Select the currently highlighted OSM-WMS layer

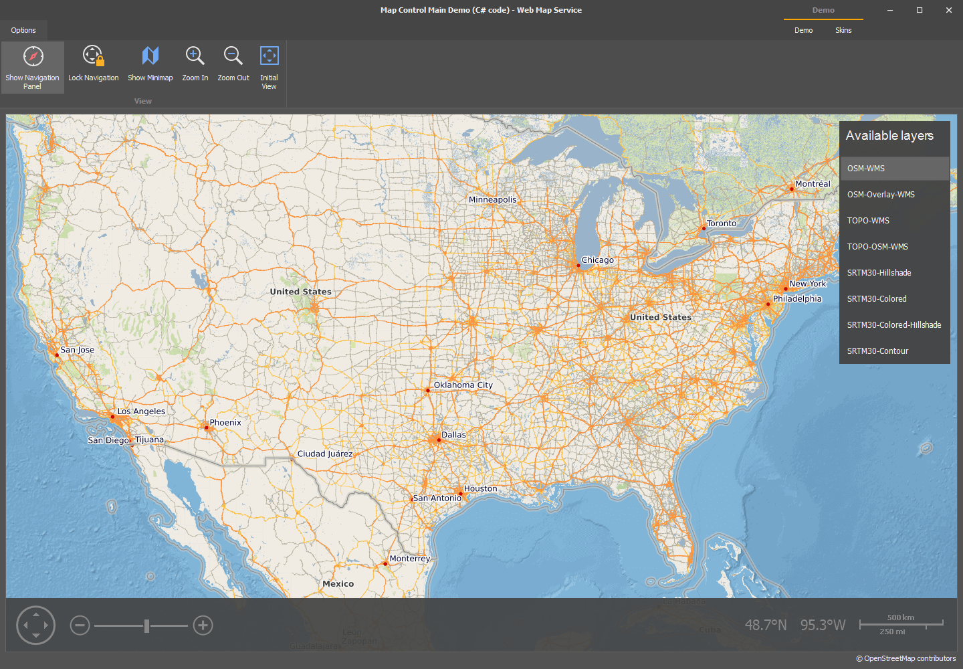[865, 168]
